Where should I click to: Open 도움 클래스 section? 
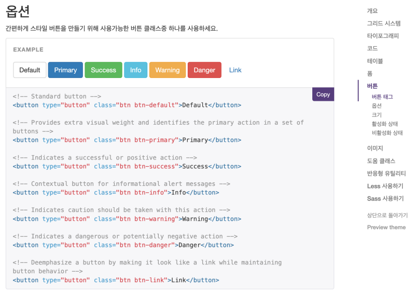point(381,161)
